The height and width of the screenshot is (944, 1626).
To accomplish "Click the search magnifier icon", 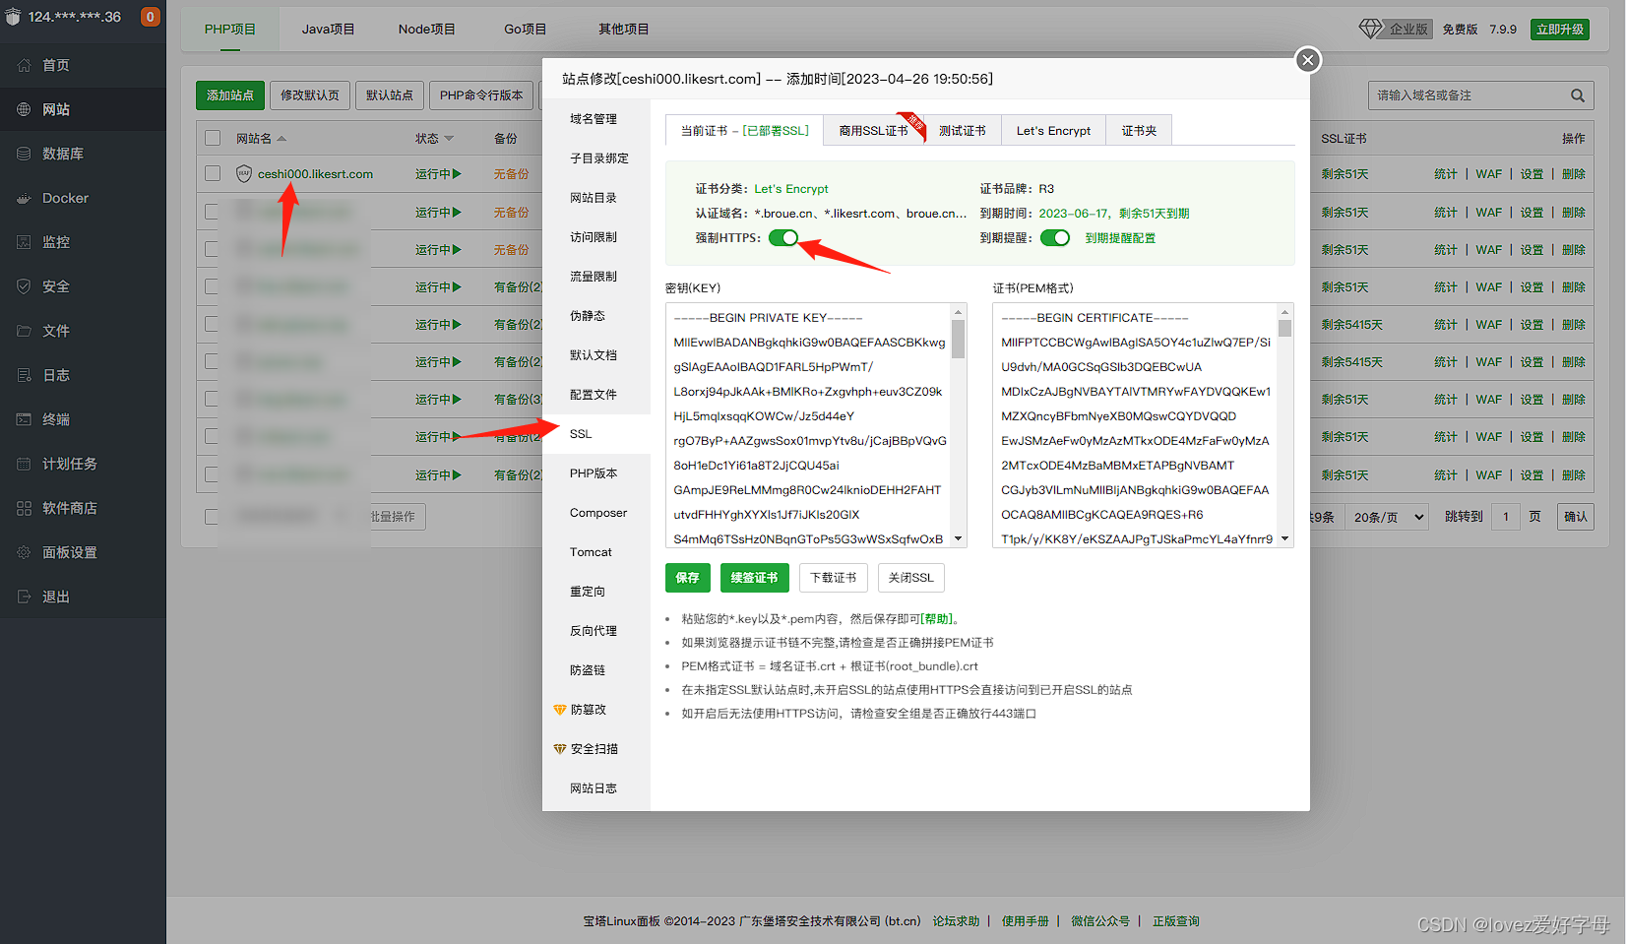I will [1578, 95].
